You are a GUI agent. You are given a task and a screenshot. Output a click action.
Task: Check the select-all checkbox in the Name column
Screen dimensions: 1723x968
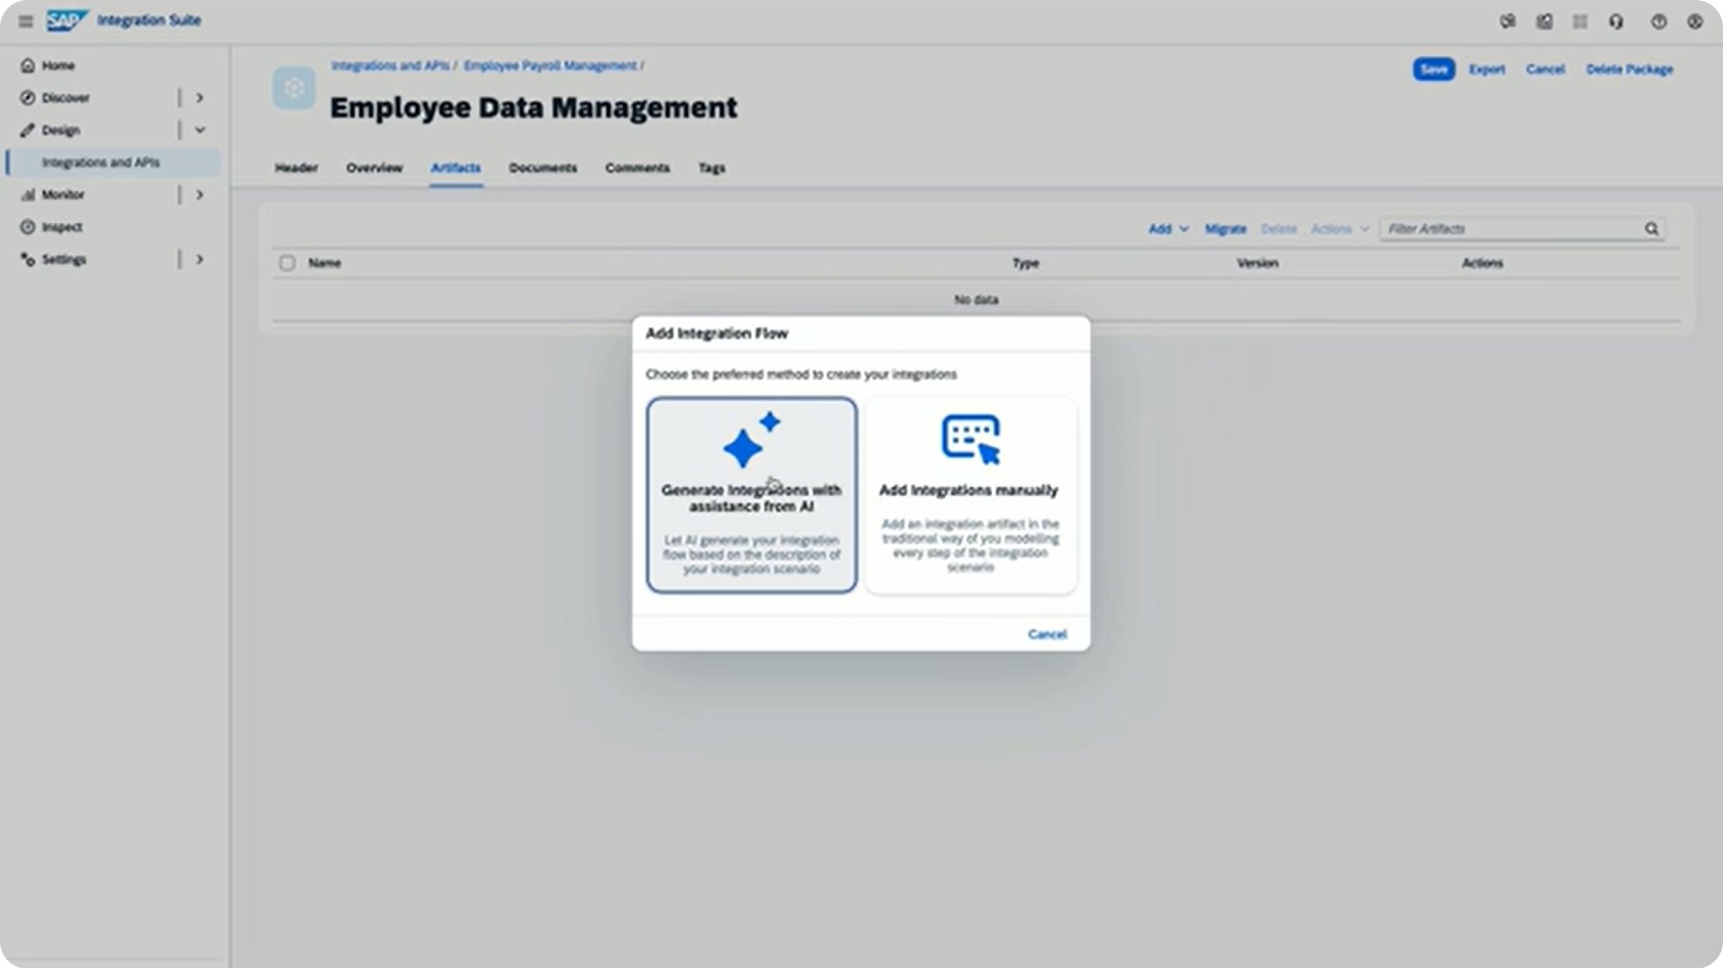pyautogui.click(x=287, y=263)
